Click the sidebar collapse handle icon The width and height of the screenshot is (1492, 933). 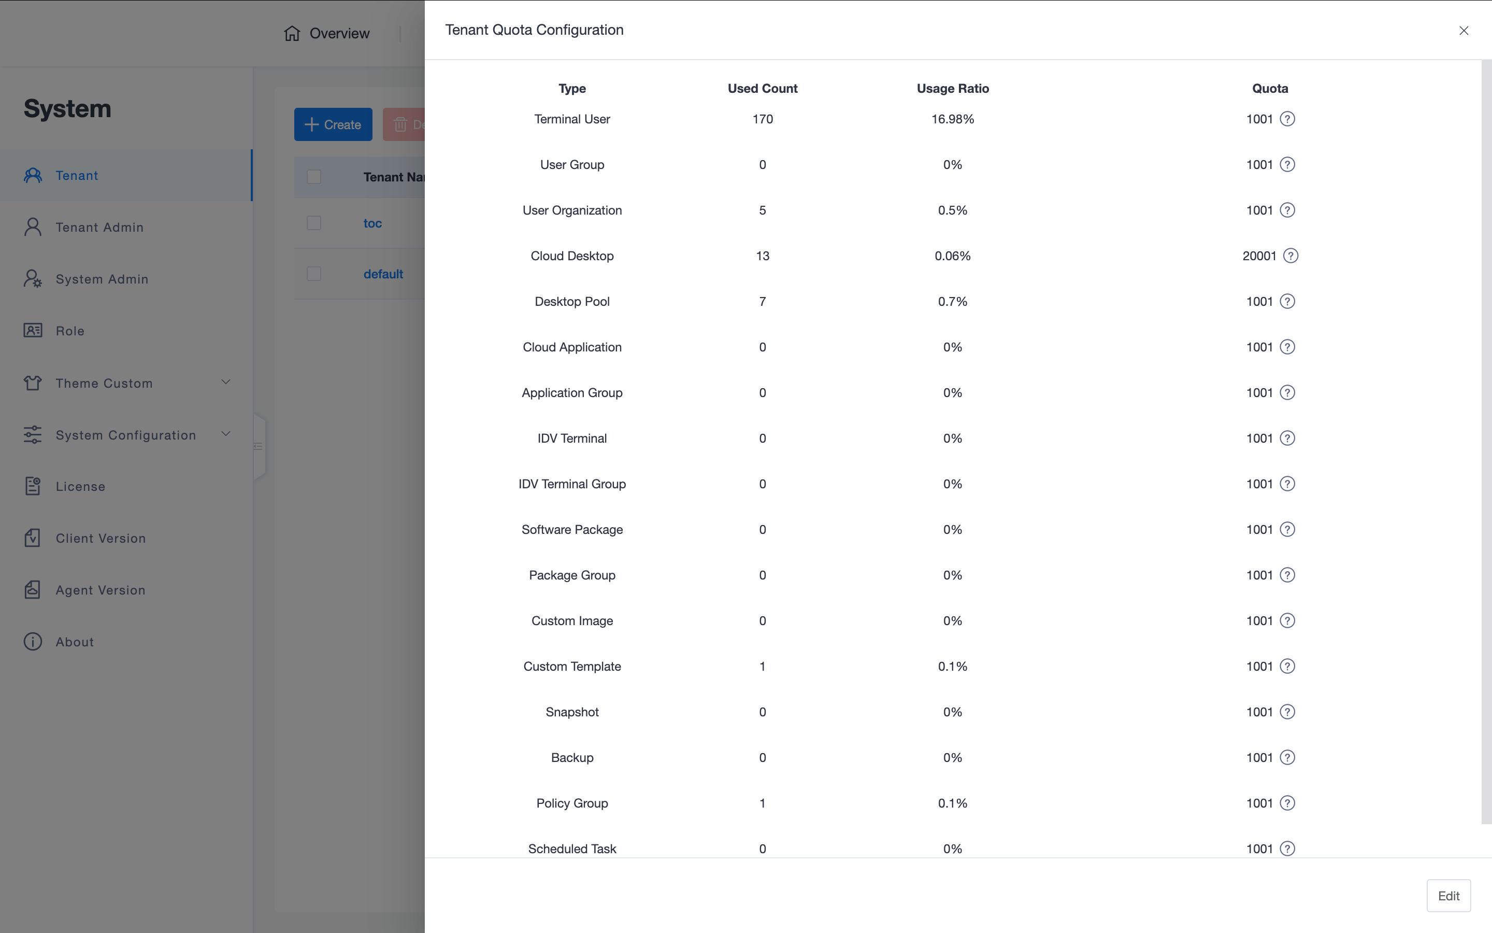coord(259,446)
